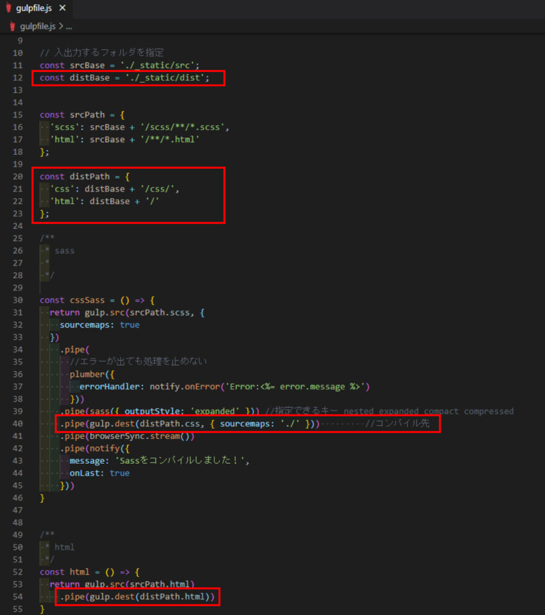The width and height of the screenshot is (545, 615).
Task: Close the gulpfile.js tab
Action: [62, 8]
